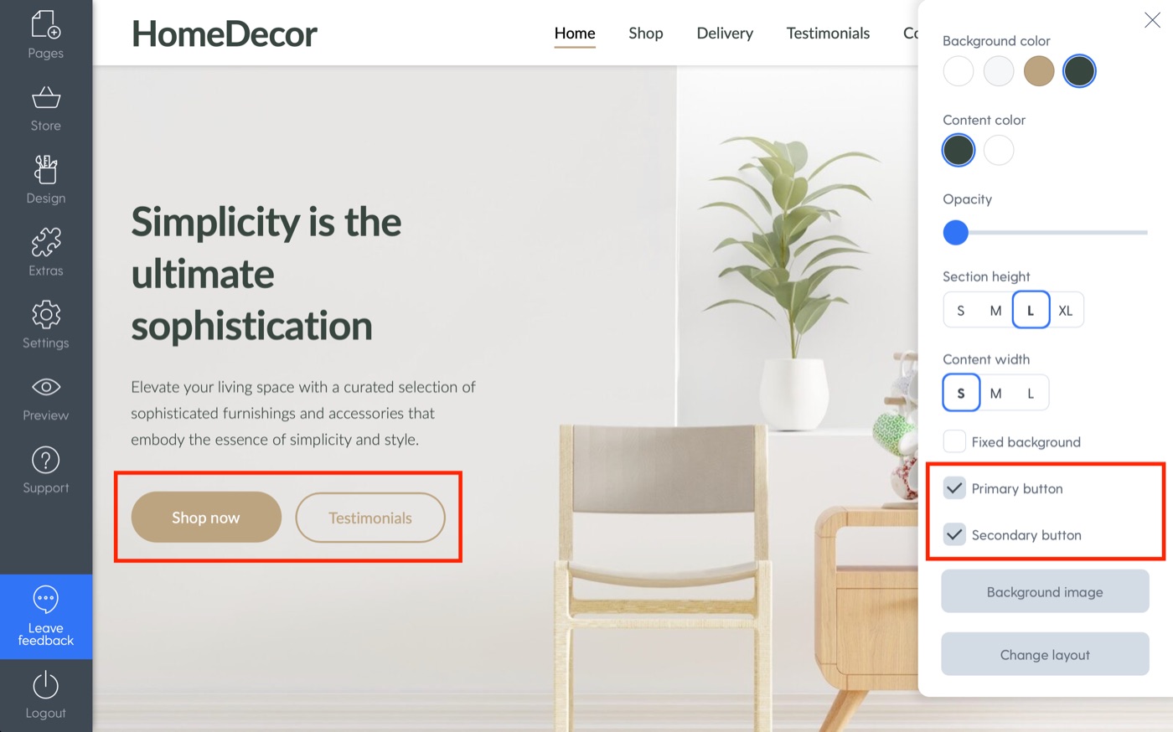This screenshot has width=1173, height=732.
Task: Click the Leave feedback chat icon
Action: pyautogui.click(x=46, y=599)
